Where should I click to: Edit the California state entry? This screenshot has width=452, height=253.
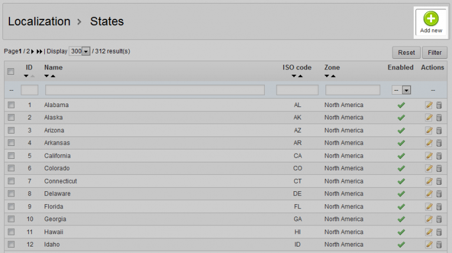pyautogui.click(x=429, y=156)
